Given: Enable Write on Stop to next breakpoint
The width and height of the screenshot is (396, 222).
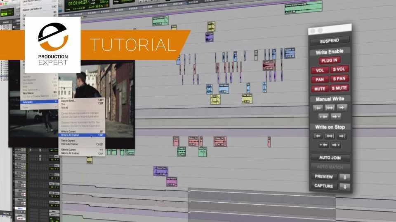Looking at the screenshot, I should [336, 145].
